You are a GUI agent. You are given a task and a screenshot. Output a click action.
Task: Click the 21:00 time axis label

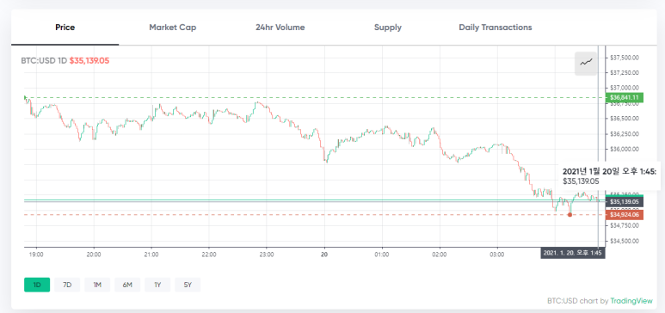pyautogui.click(x=151, y=255)
